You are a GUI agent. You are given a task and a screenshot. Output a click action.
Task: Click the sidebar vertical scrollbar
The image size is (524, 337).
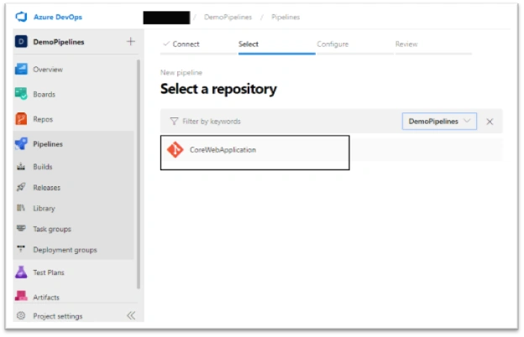[x=139, y=174]
